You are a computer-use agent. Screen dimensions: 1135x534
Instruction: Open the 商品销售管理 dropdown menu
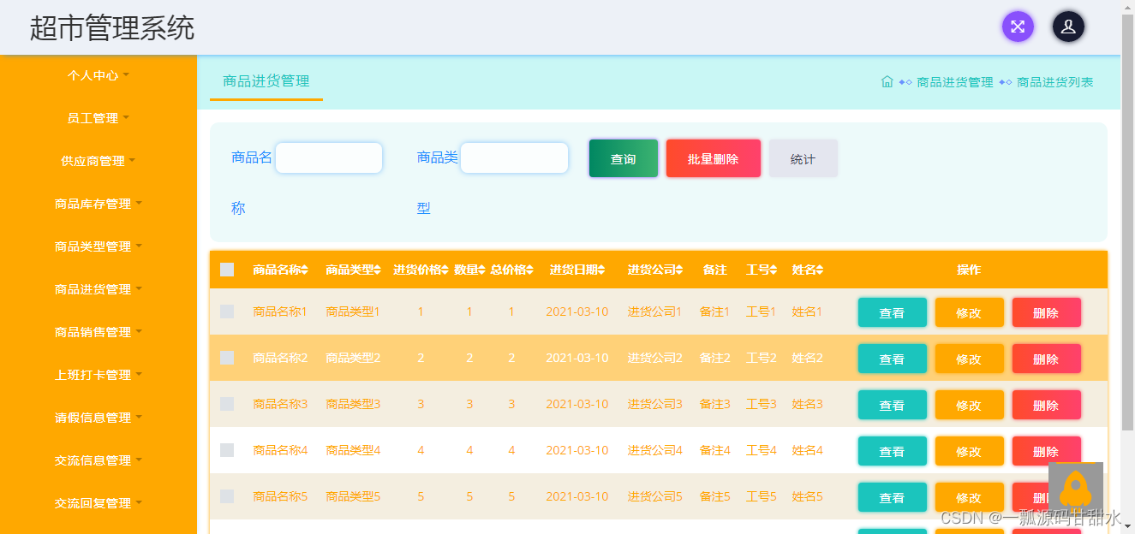pos(94,331)
